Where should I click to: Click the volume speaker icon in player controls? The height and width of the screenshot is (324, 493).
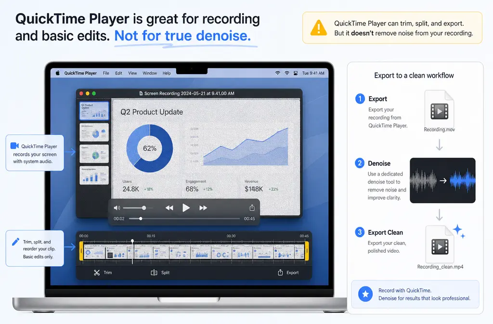(x=117, y=208)
